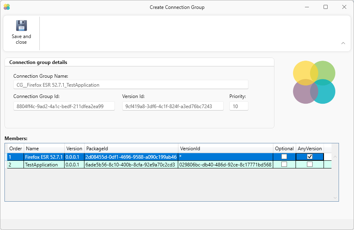This screenshot has width=354, height=230.
Task: Click the Save and close floppy disk icon
Action: [x=21, y=26]
